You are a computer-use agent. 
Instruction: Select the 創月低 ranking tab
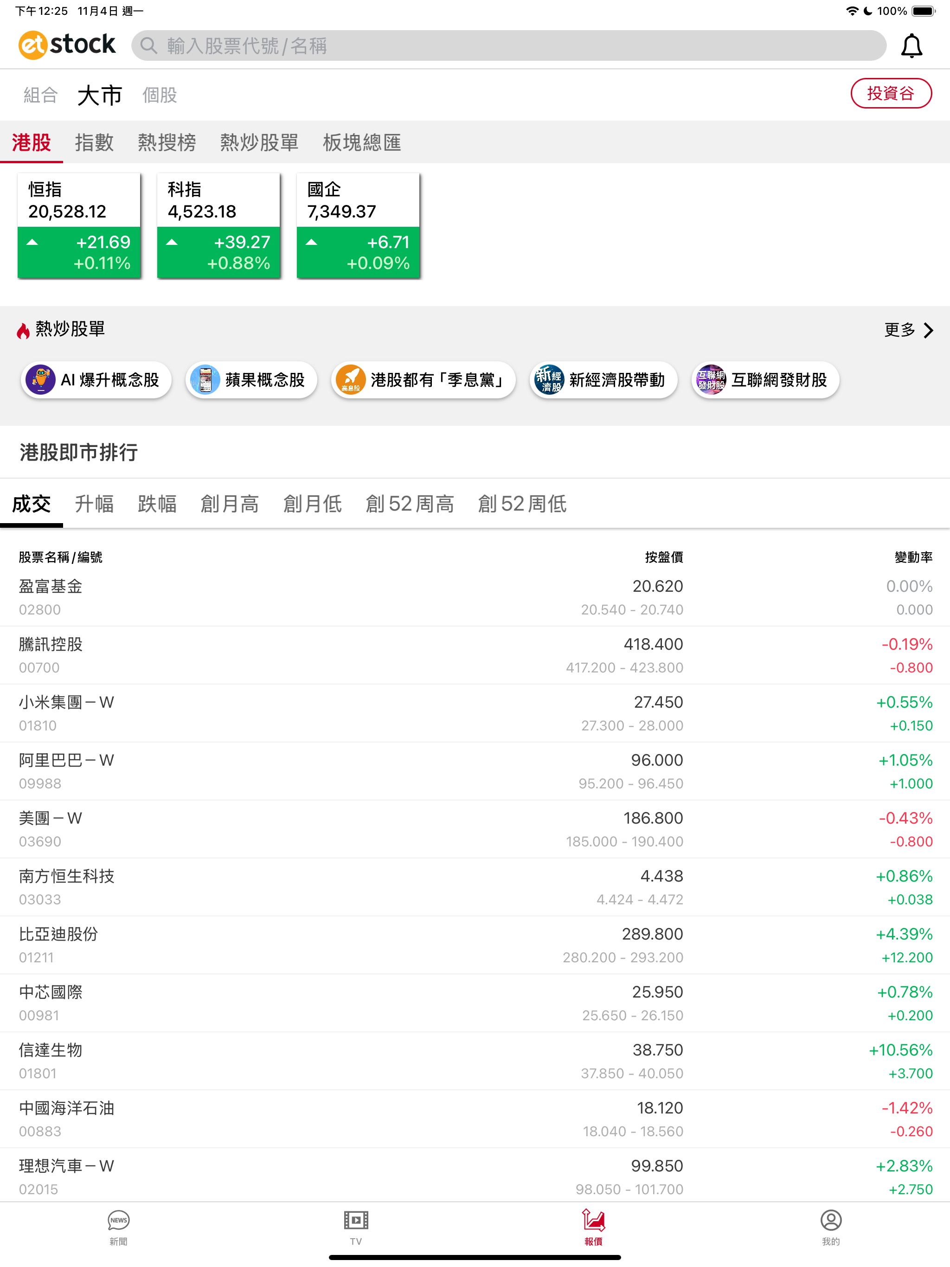tap(313, 504)
